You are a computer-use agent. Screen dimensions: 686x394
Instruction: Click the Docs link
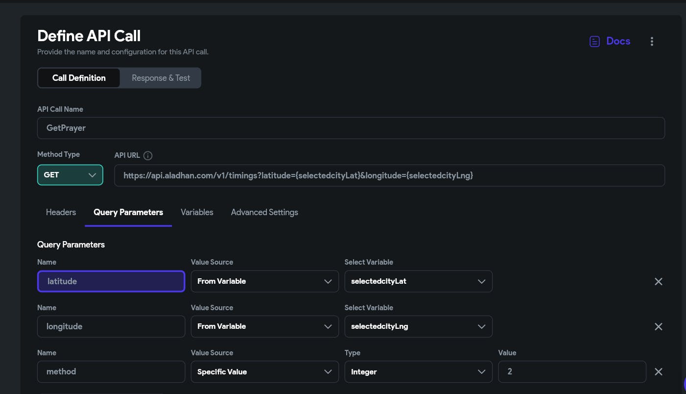tap(618, 41)
